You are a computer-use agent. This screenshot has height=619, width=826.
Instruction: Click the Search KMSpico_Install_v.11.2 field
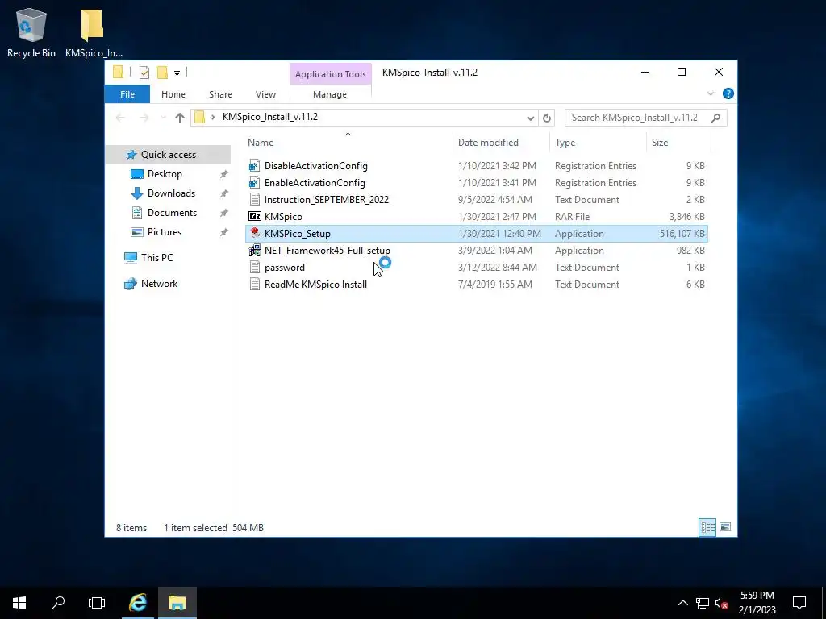tap(645, 118)
